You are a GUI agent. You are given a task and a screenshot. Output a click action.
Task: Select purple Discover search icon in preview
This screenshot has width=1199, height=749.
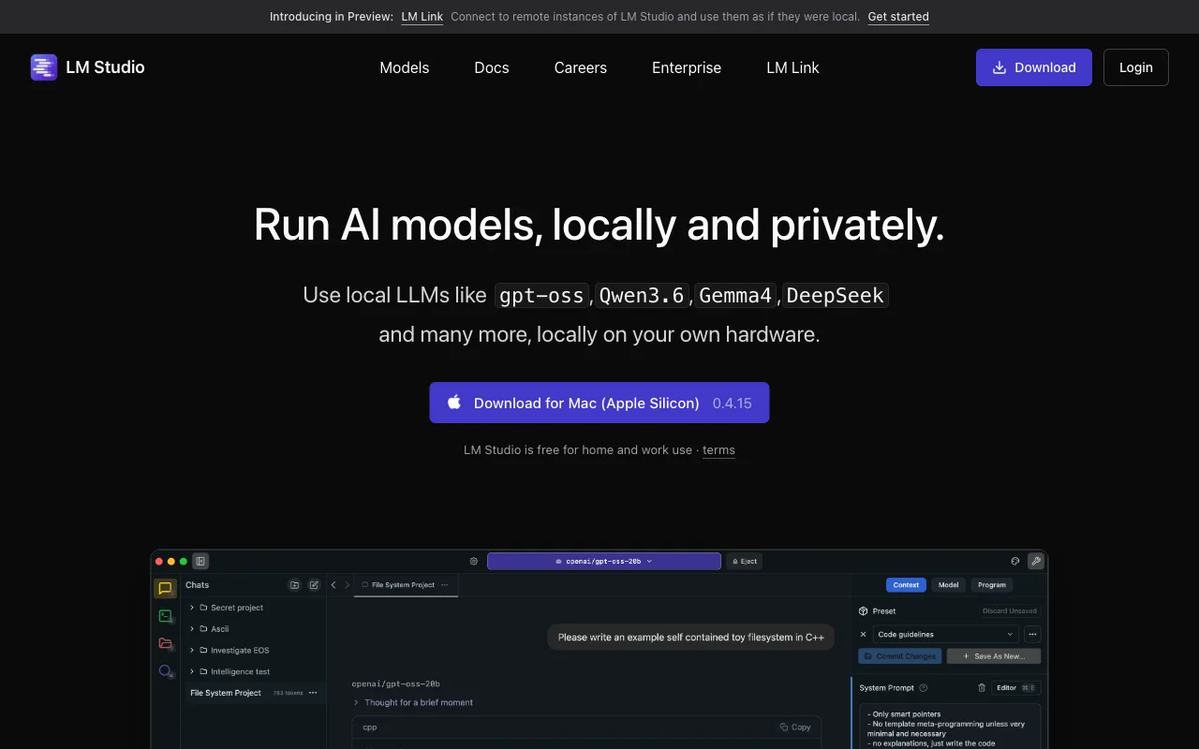(x=165, y=671)
